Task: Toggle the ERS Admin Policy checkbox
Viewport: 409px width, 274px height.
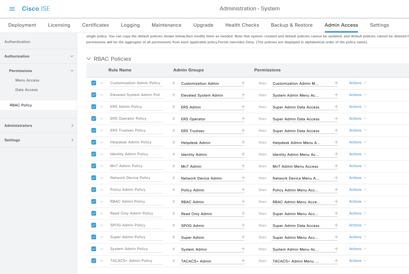Action: [x=94, y=107]
